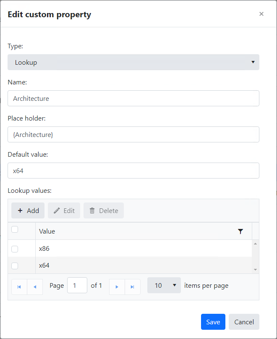The width and height of the screenshot is (277, 339).
Task: Click the Default value field with x64
Action: point(133,171)
